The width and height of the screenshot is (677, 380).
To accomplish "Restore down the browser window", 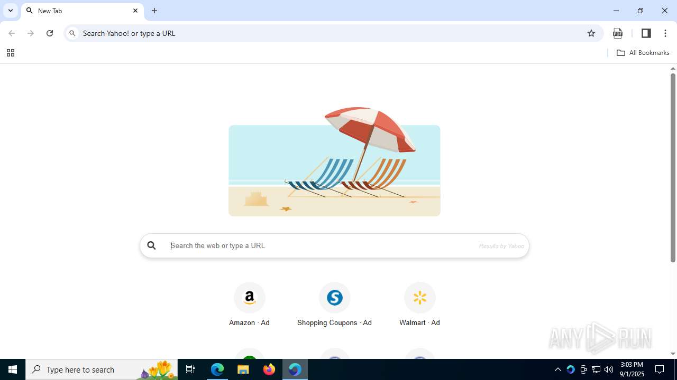I will coord(641,11).
